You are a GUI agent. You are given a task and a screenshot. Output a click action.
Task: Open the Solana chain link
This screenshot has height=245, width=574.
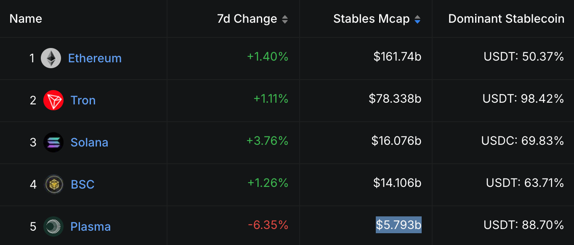pos(89,142)
